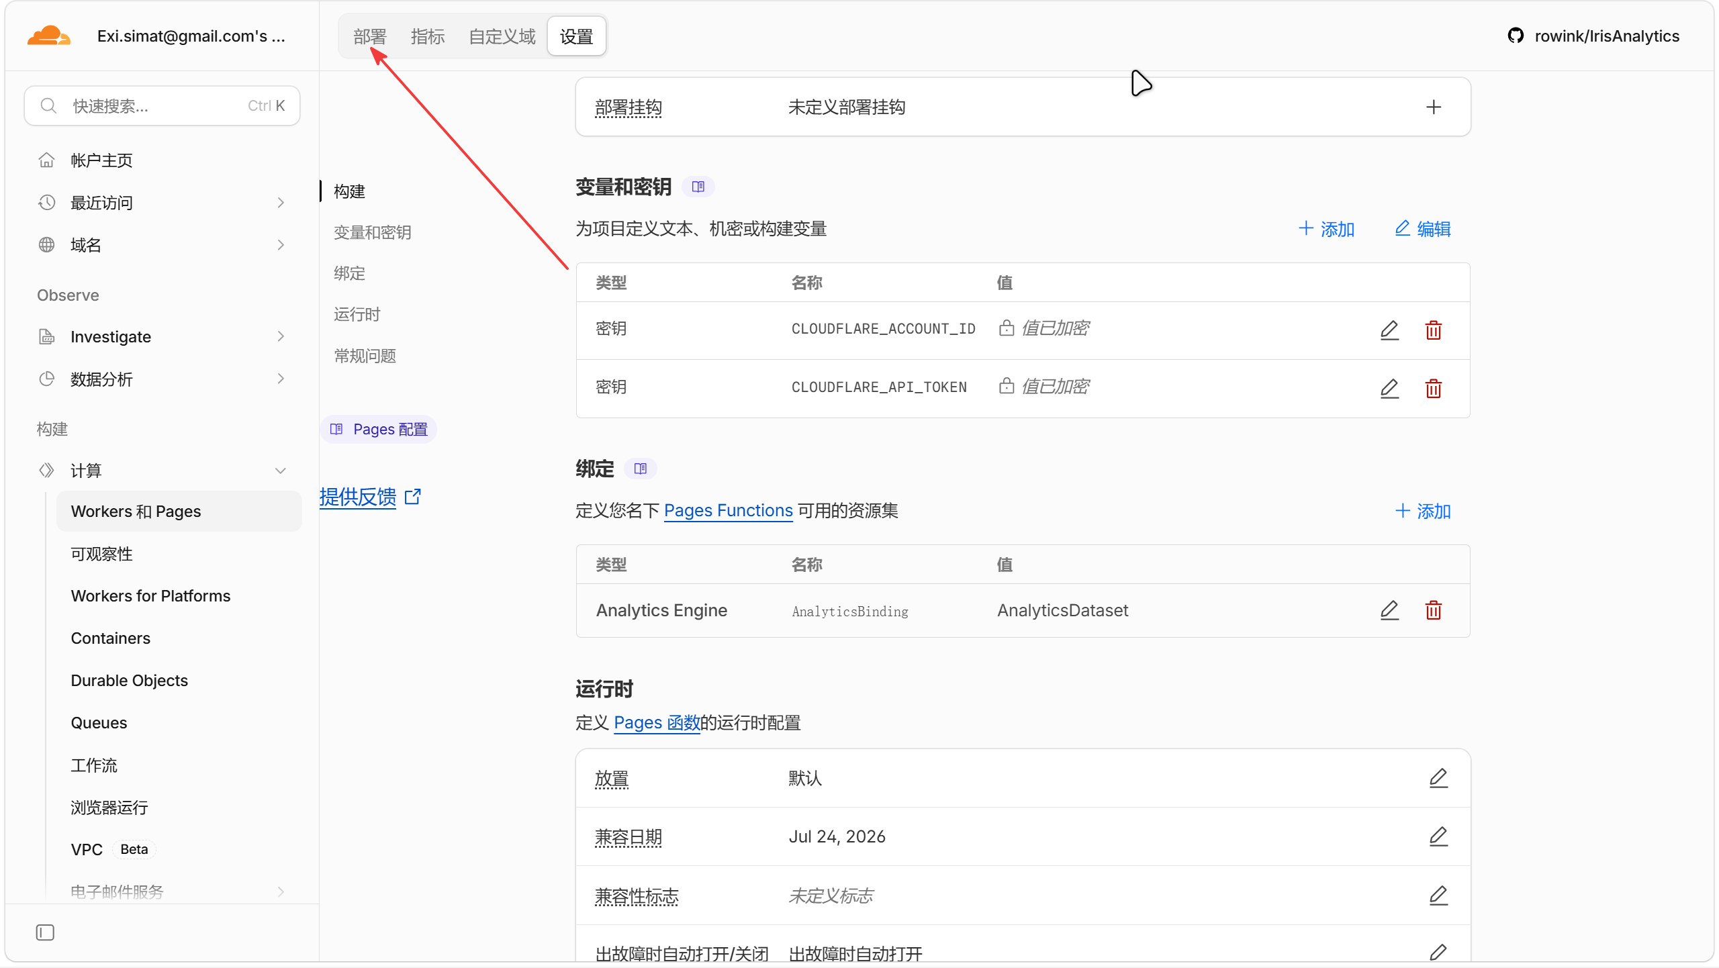Viewport: 1719px width, 968px height.
Task: Collapse sidebar using the panel toggle icon
Action: [x=45, y=932]
